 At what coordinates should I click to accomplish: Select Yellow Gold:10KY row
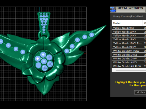tap(129, 32)
